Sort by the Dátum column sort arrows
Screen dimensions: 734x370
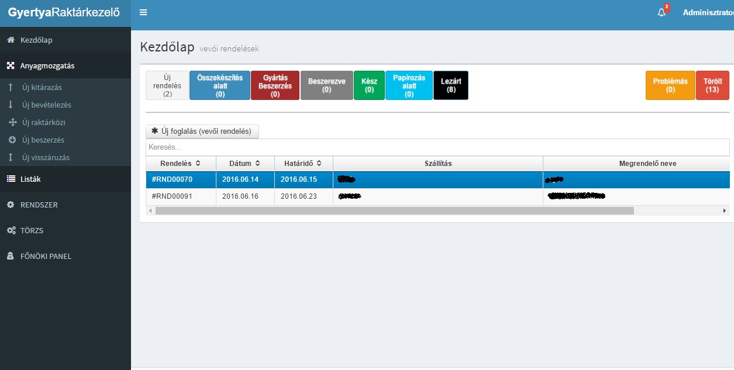257,164
